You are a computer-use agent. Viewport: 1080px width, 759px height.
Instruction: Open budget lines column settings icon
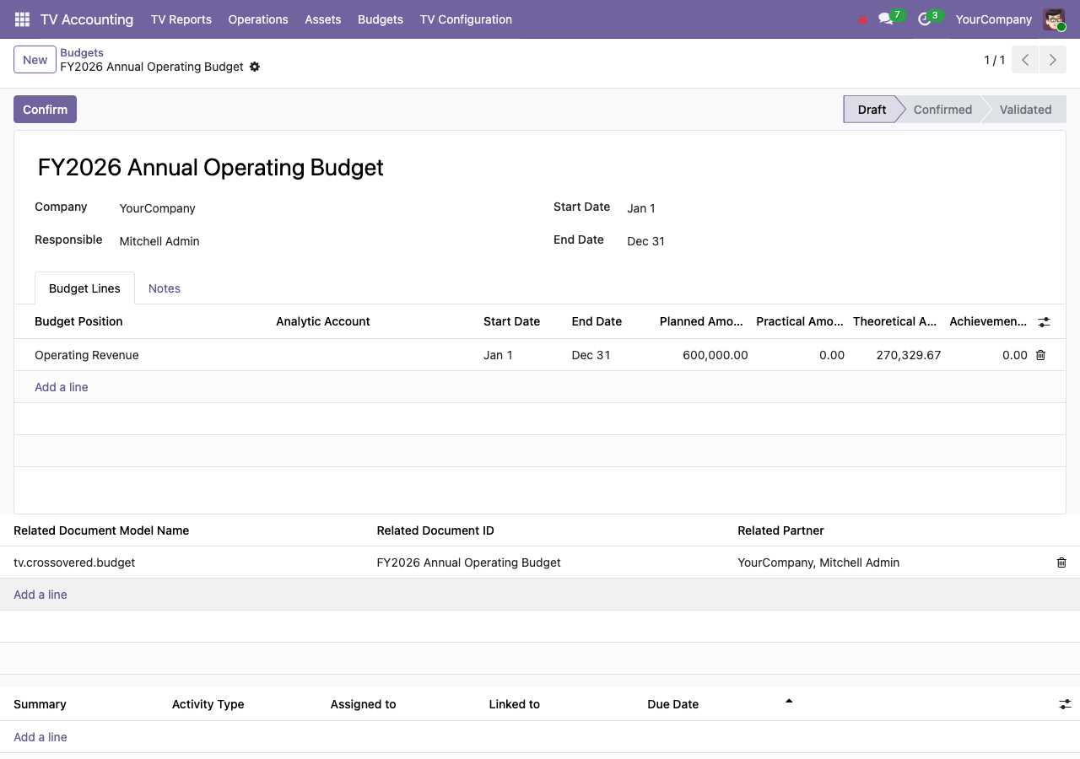[1044, 322]
